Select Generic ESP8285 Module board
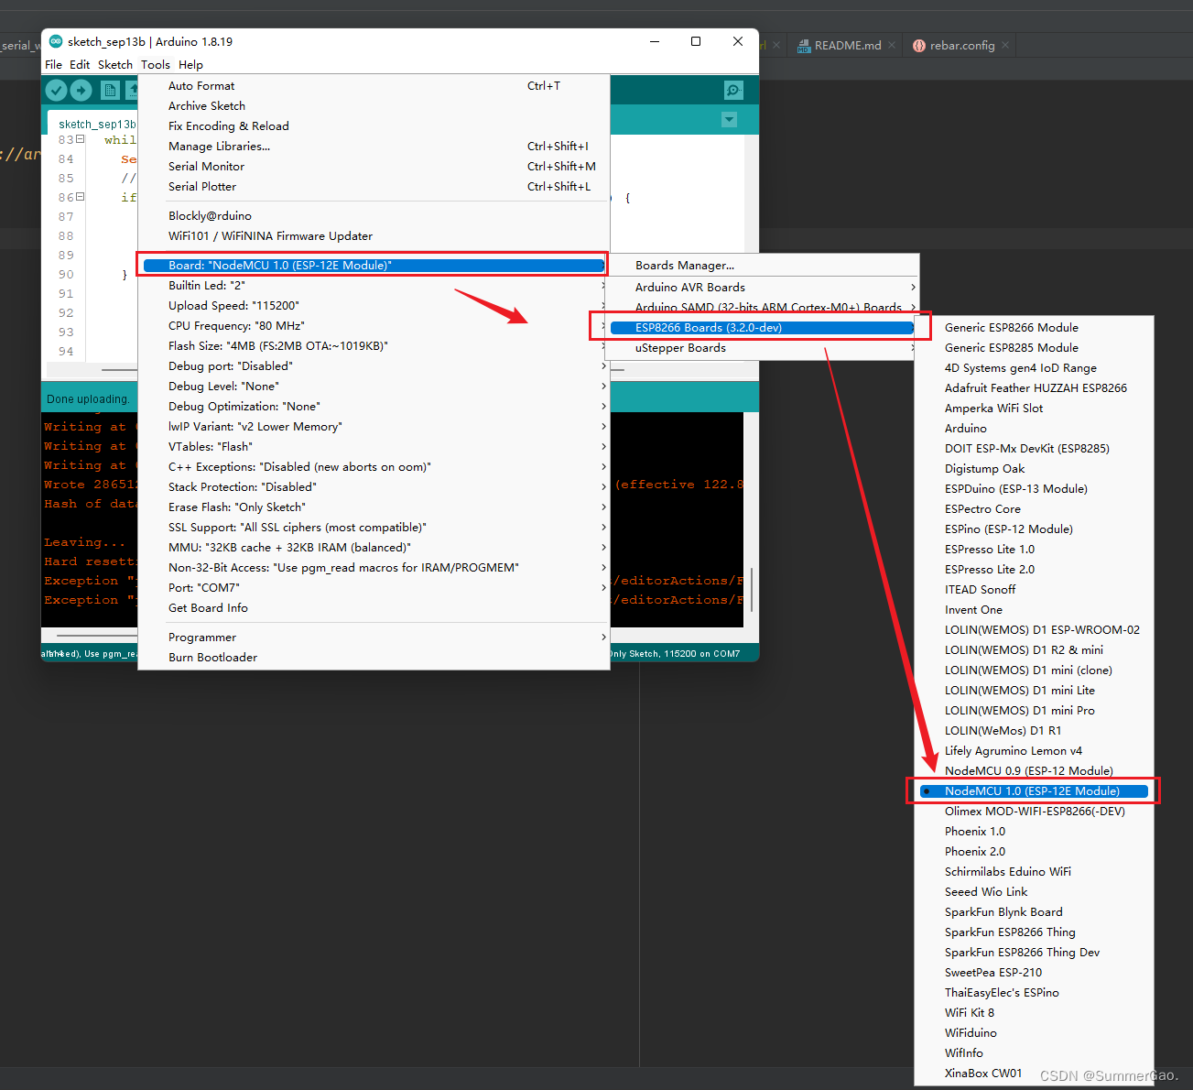Viewport: 1193px width, 1090px height. click(1034, 348)
